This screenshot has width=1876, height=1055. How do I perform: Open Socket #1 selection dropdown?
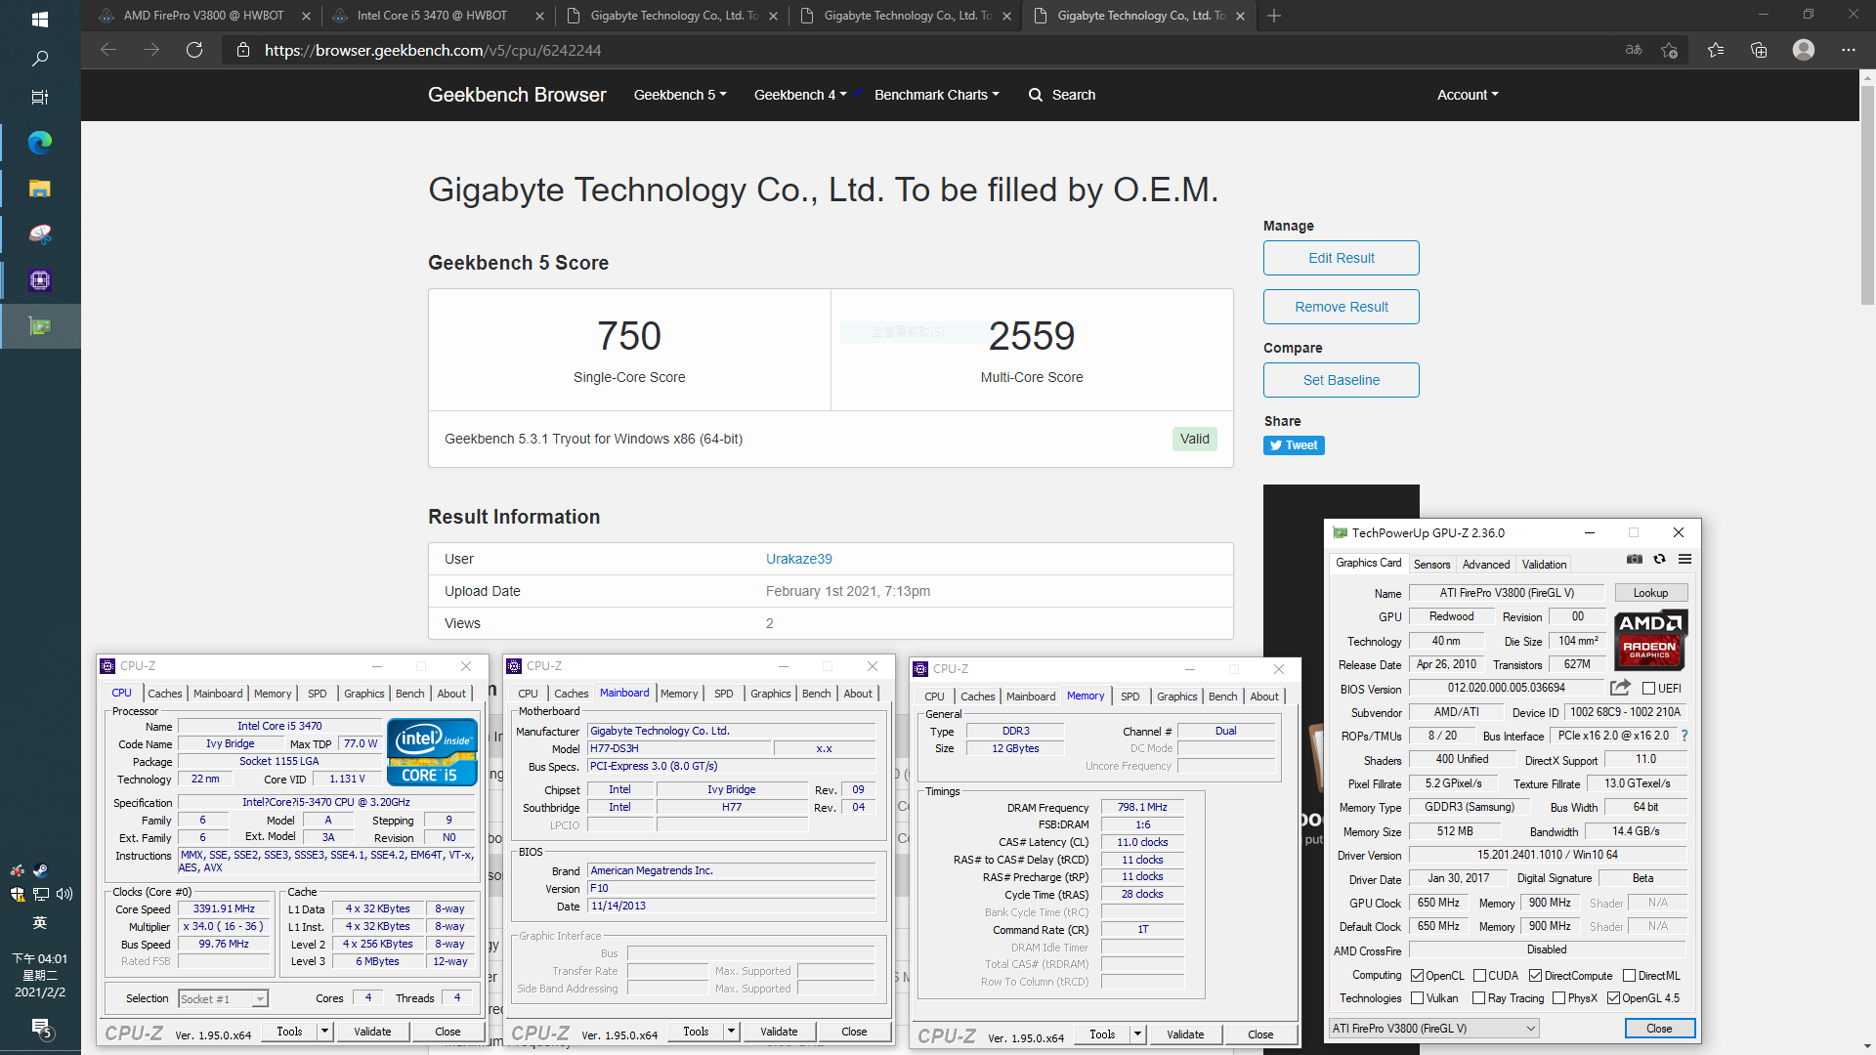(x=224, y=999)
